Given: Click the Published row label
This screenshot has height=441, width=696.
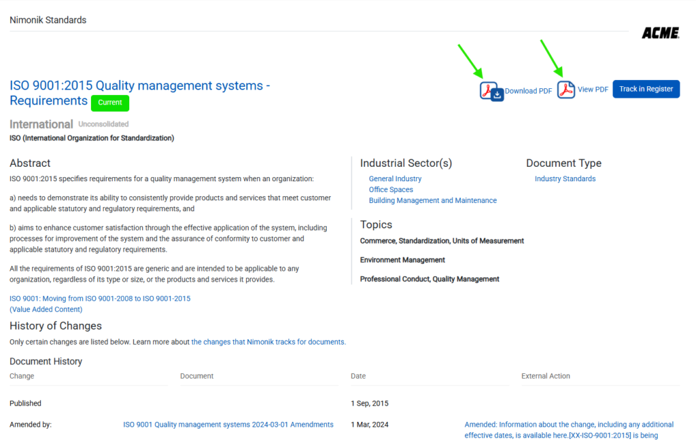Looking at the screenshot, I should 25,403.
